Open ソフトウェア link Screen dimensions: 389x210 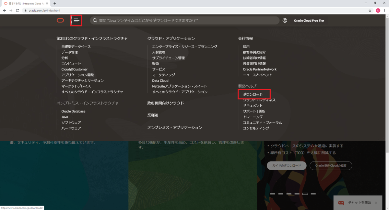[71, 122]
